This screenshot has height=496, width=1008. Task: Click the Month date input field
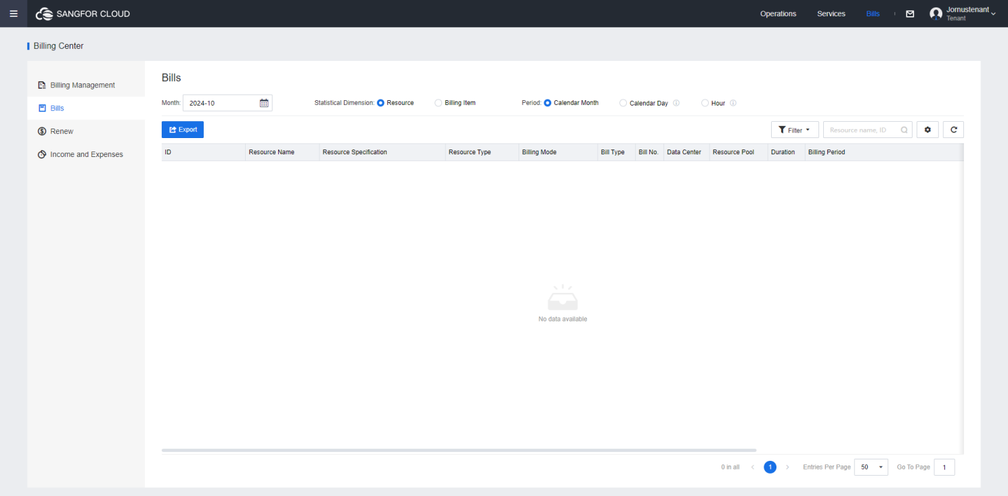click(x=227, y=103)
